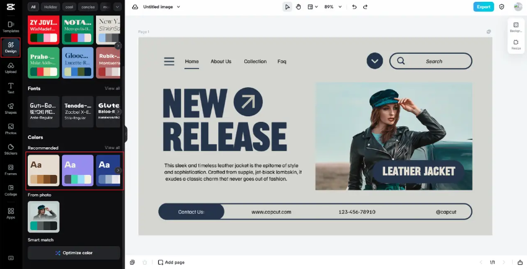Select the www.capcut.com text on canvas
This screenshot has height=269, width=527.
(x=271, y=212)
